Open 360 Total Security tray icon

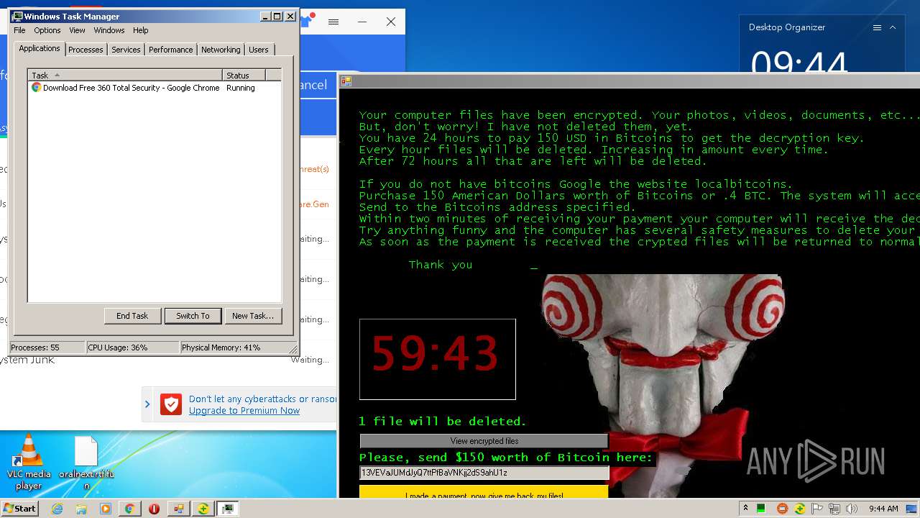pos(799,509)
